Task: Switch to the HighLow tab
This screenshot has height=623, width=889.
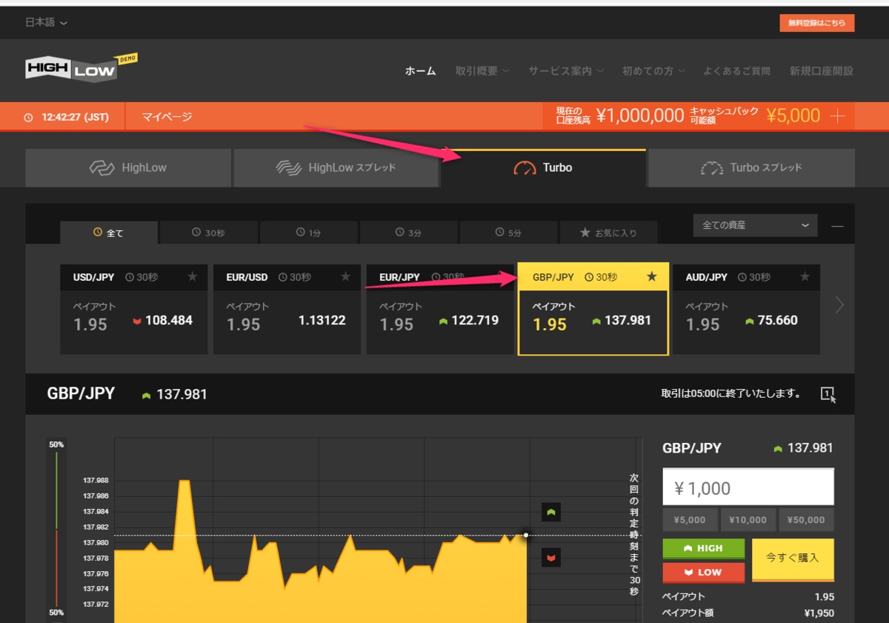Action: pyautogui.click(x=128, y=168)
